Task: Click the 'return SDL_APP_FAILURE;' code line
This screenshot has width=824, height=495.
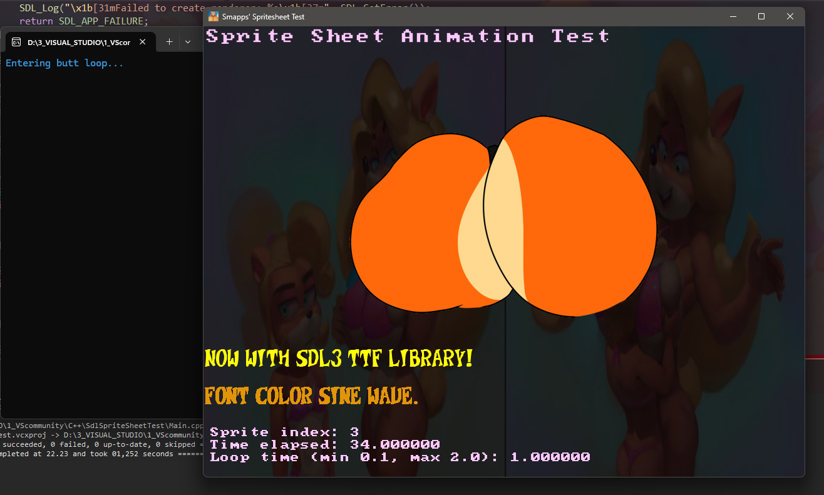Action: click(x=84, y=21)
